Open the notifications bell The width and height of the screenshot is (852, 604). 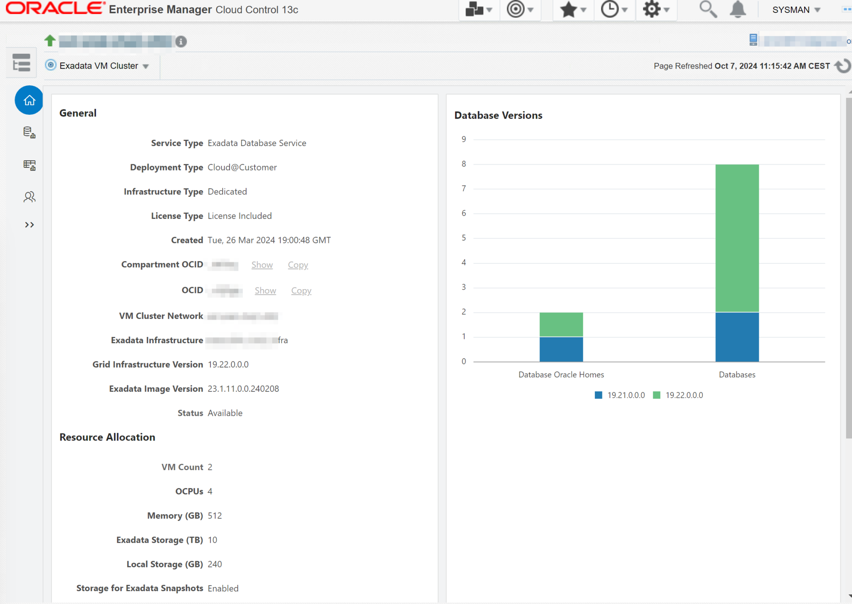(738, 9)
